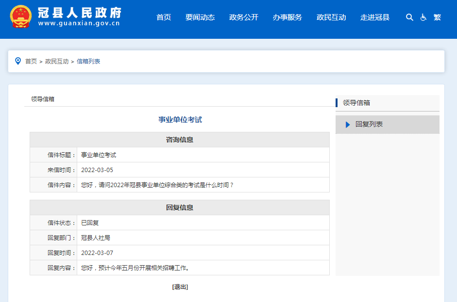Click the 来信时间 label cell
Image resolution: width=457 pixels, height=302 pixels.
53,170
